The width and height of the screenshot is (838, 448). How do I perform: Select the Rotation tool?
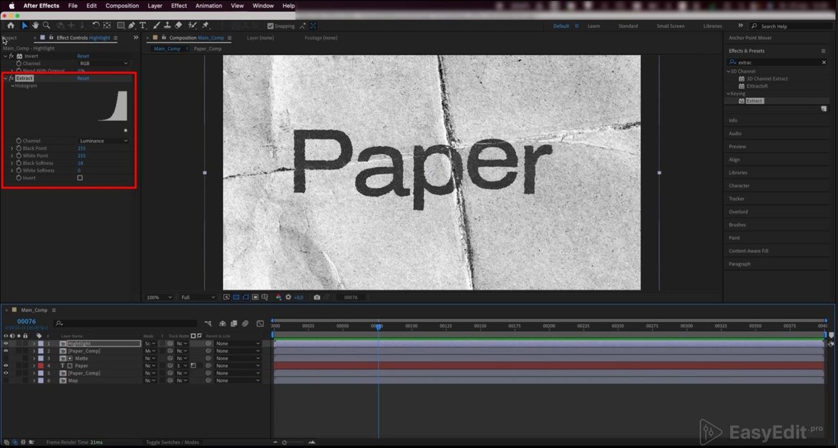click(x=95, y=26)
